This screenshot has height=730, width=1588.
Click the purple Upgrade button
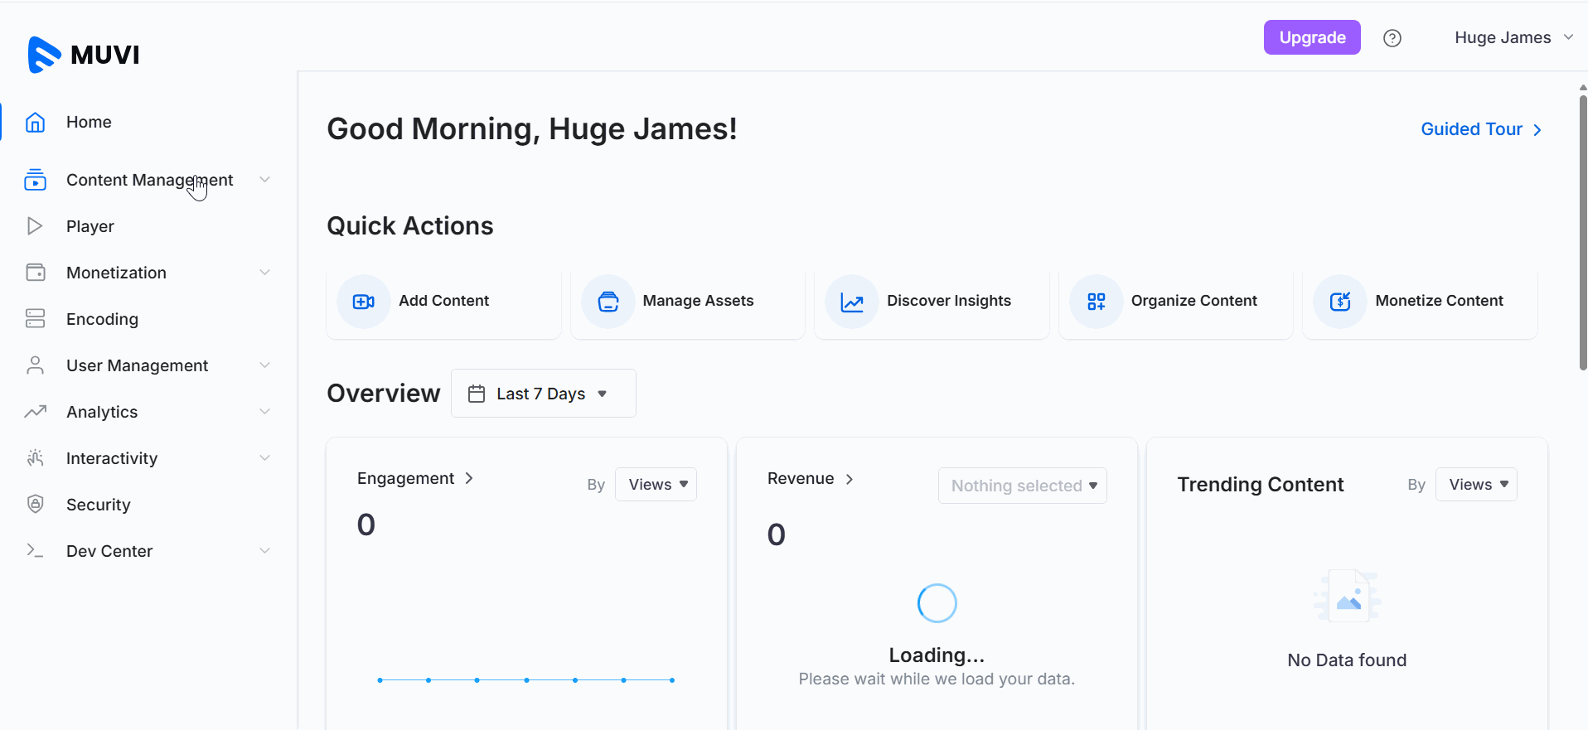click(x=1311, y=37)
